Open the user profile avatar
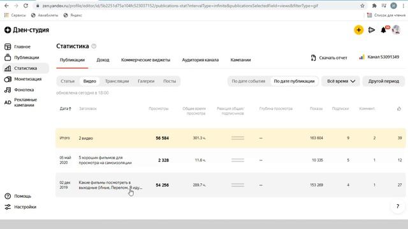This screenshot has width=408, height=229. [396, 30]
